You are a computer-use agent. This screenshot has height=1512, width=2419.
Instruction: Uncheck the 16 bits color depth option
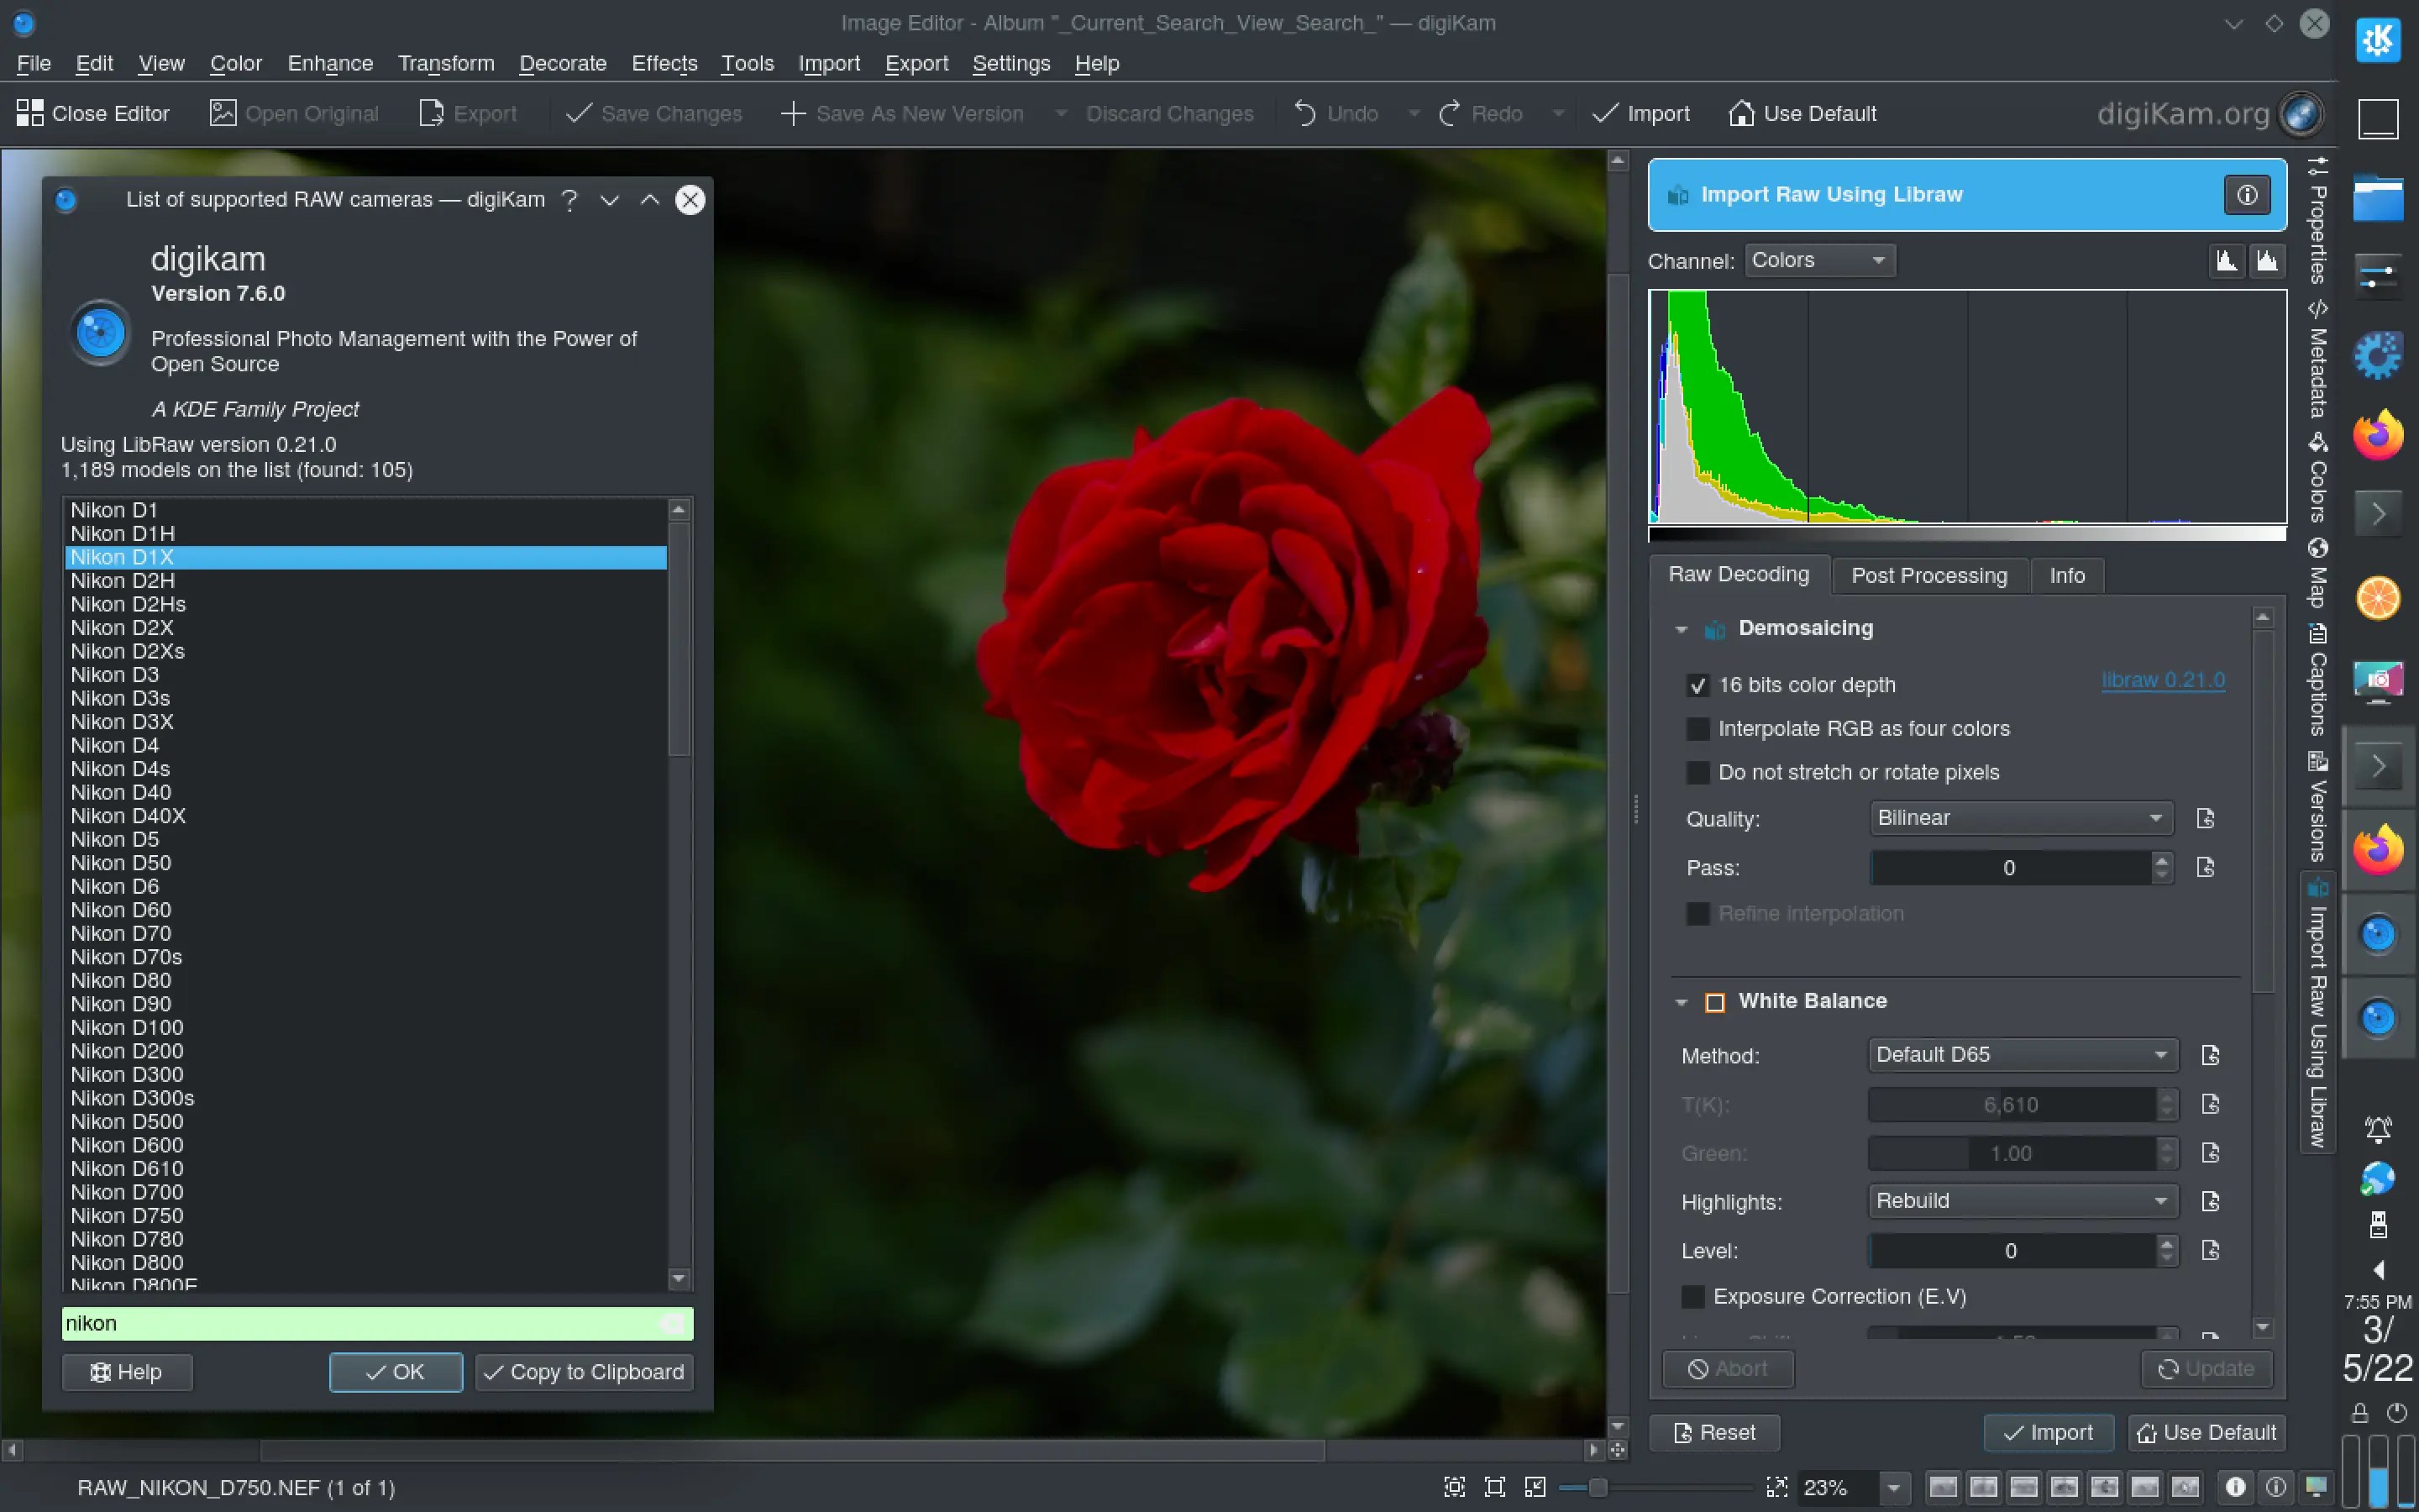click(1698, 685)
